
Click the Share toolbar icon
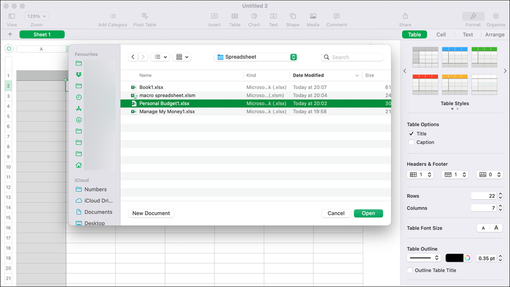click(406, 16)
